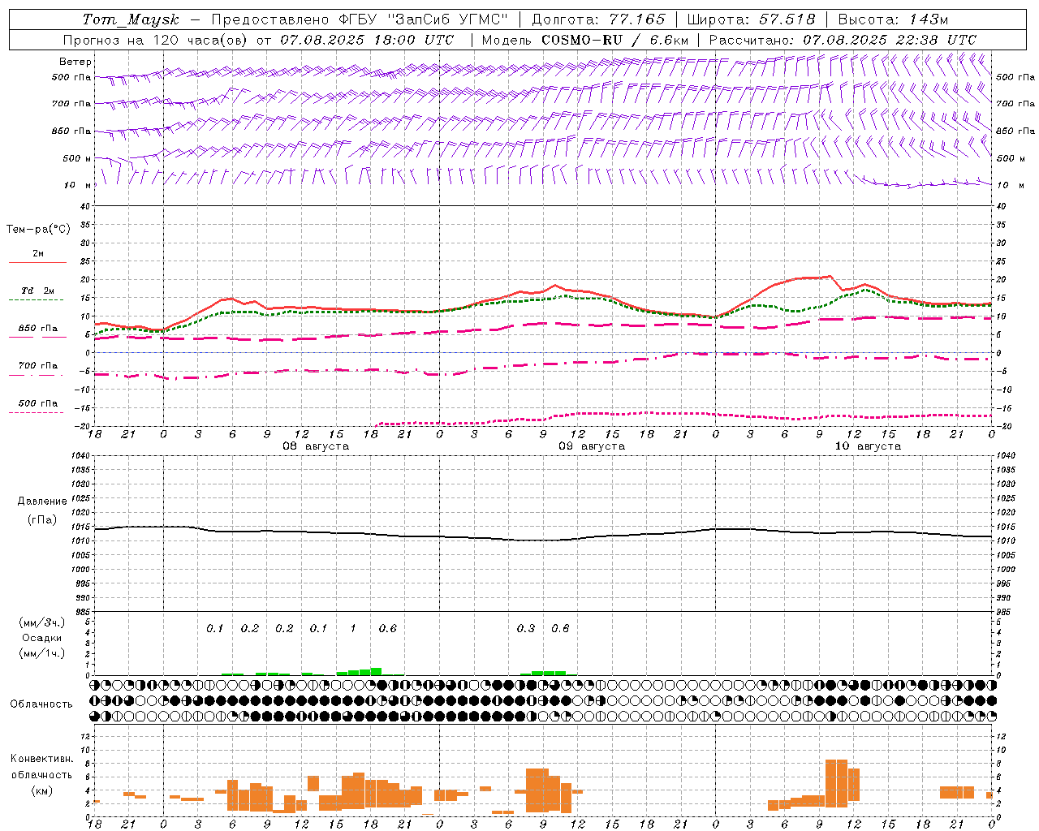This screenshot has width=1039, height=831.
Task: Select the 09 августа date label
Action: (x=592, y=446)
